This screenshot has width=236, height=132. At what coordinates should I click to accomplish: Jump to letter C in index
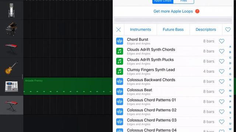tap(230, 58)
